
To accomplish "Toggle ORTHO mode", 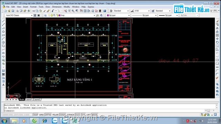I will 48,115.
